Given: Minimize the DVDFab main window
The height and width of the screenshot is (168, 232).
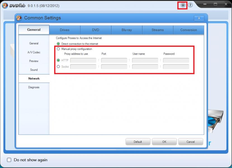Looking at the screenshot, I should tap(205, 4).
